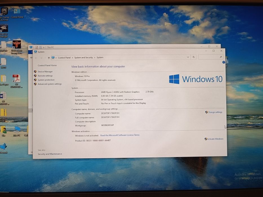This screenshot has height=197, width=263.
Task: Open the CV EUROPASS PDF file icon
Action: pyautogui.click(x=16, y=81)
